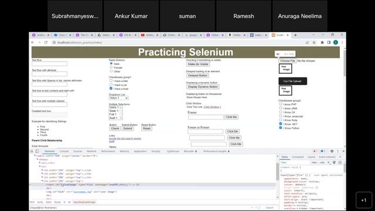Uncheck the I have a boat checkbox

pyautogui.click(x=111, y=89)
